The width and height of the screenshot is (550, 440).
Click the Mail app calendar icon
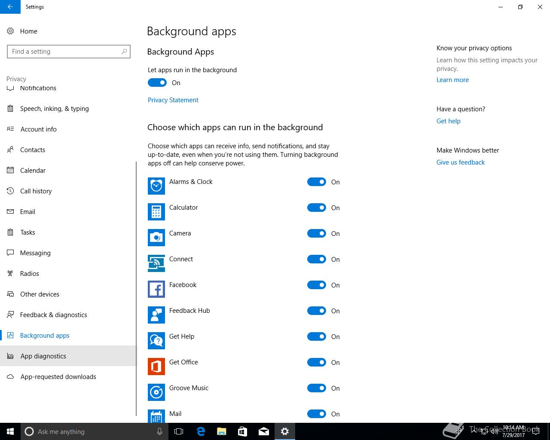click(x=156, y=416)
